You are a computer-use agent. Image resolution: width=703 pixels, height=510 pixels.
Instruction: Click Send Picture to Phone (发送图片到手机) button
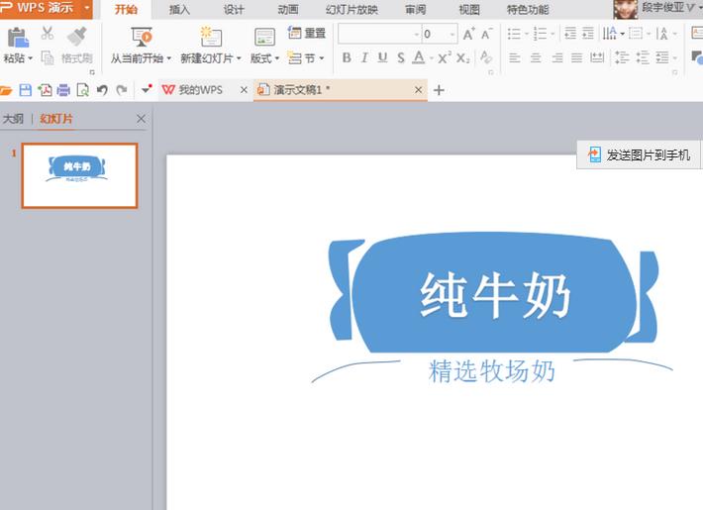[x=640, y=155]
